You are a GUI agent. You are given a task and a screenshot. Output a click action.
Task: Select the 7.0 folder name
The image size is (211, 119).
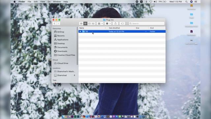click(x=86, y=31)
